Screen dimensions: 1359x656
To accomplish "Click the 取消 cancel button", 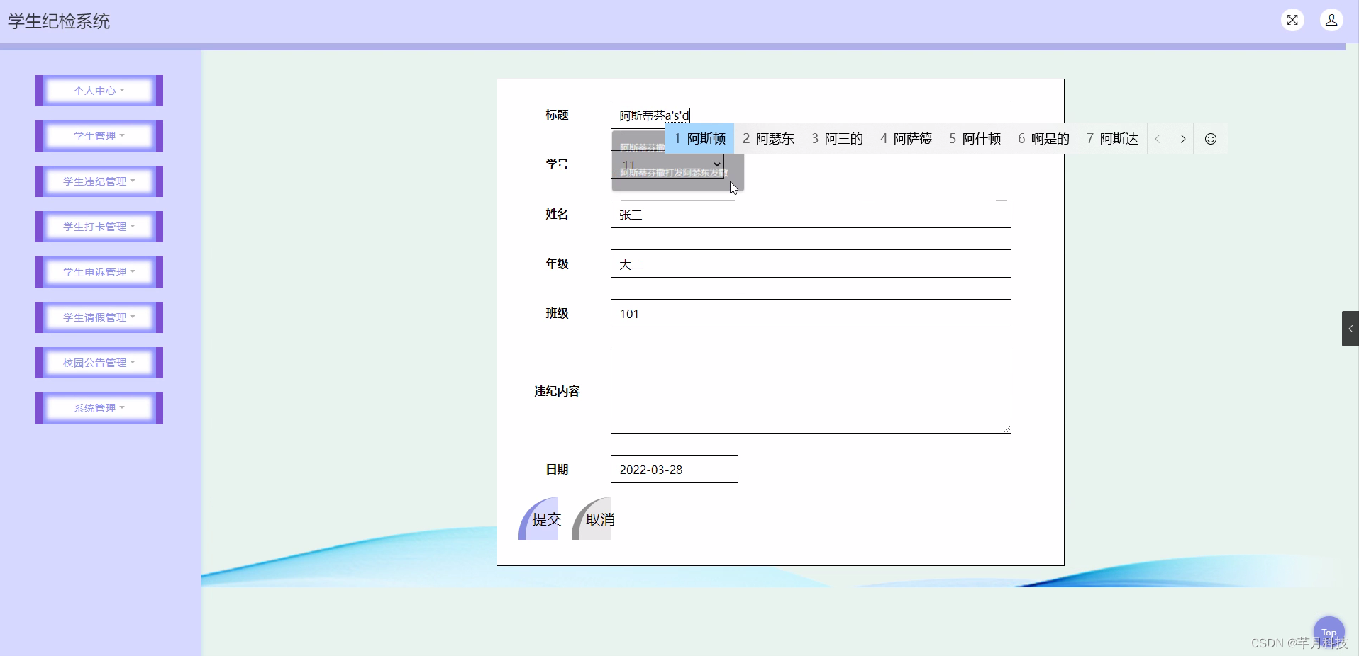I will tap(598, 519).
